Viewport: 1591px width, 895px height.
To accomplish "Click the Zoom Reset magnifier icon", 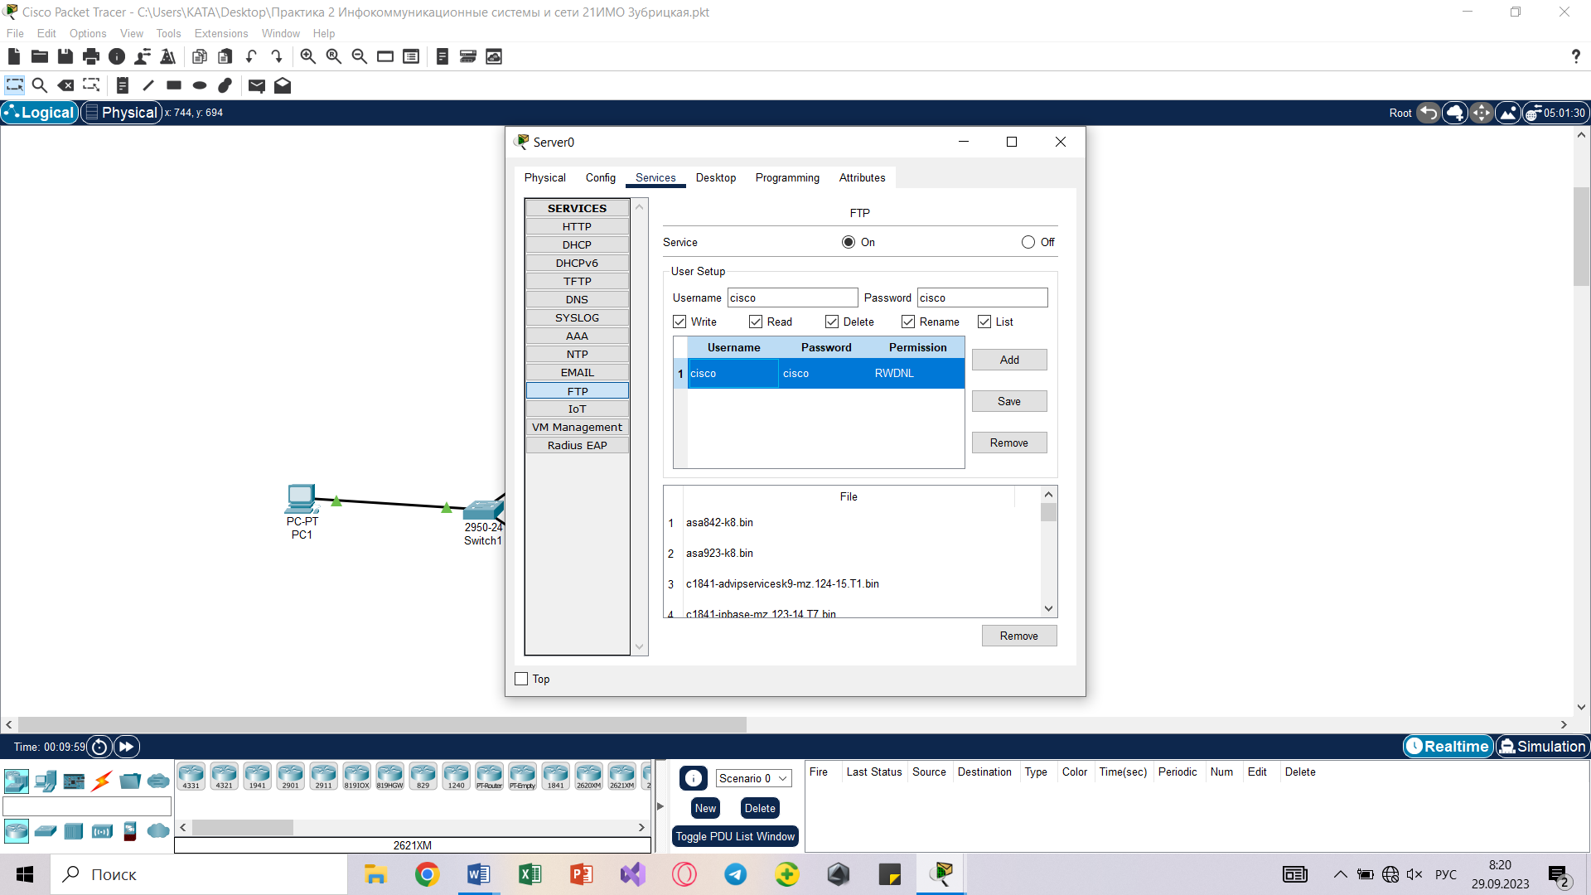I will pyautogui.click(x=334, y=56).
